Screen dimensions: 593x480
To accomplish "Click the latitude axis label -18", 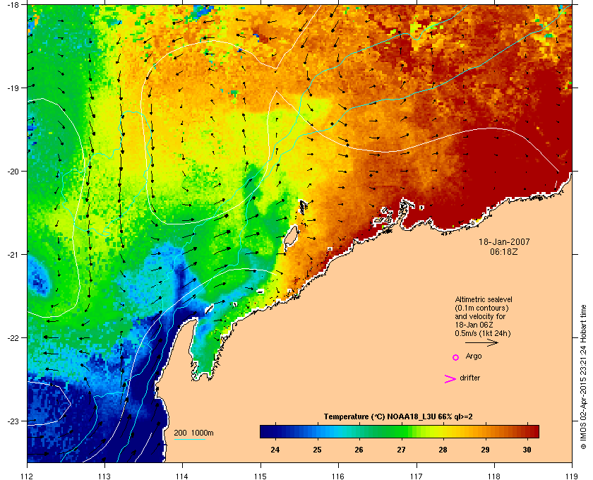I will (x=13, y=4).
